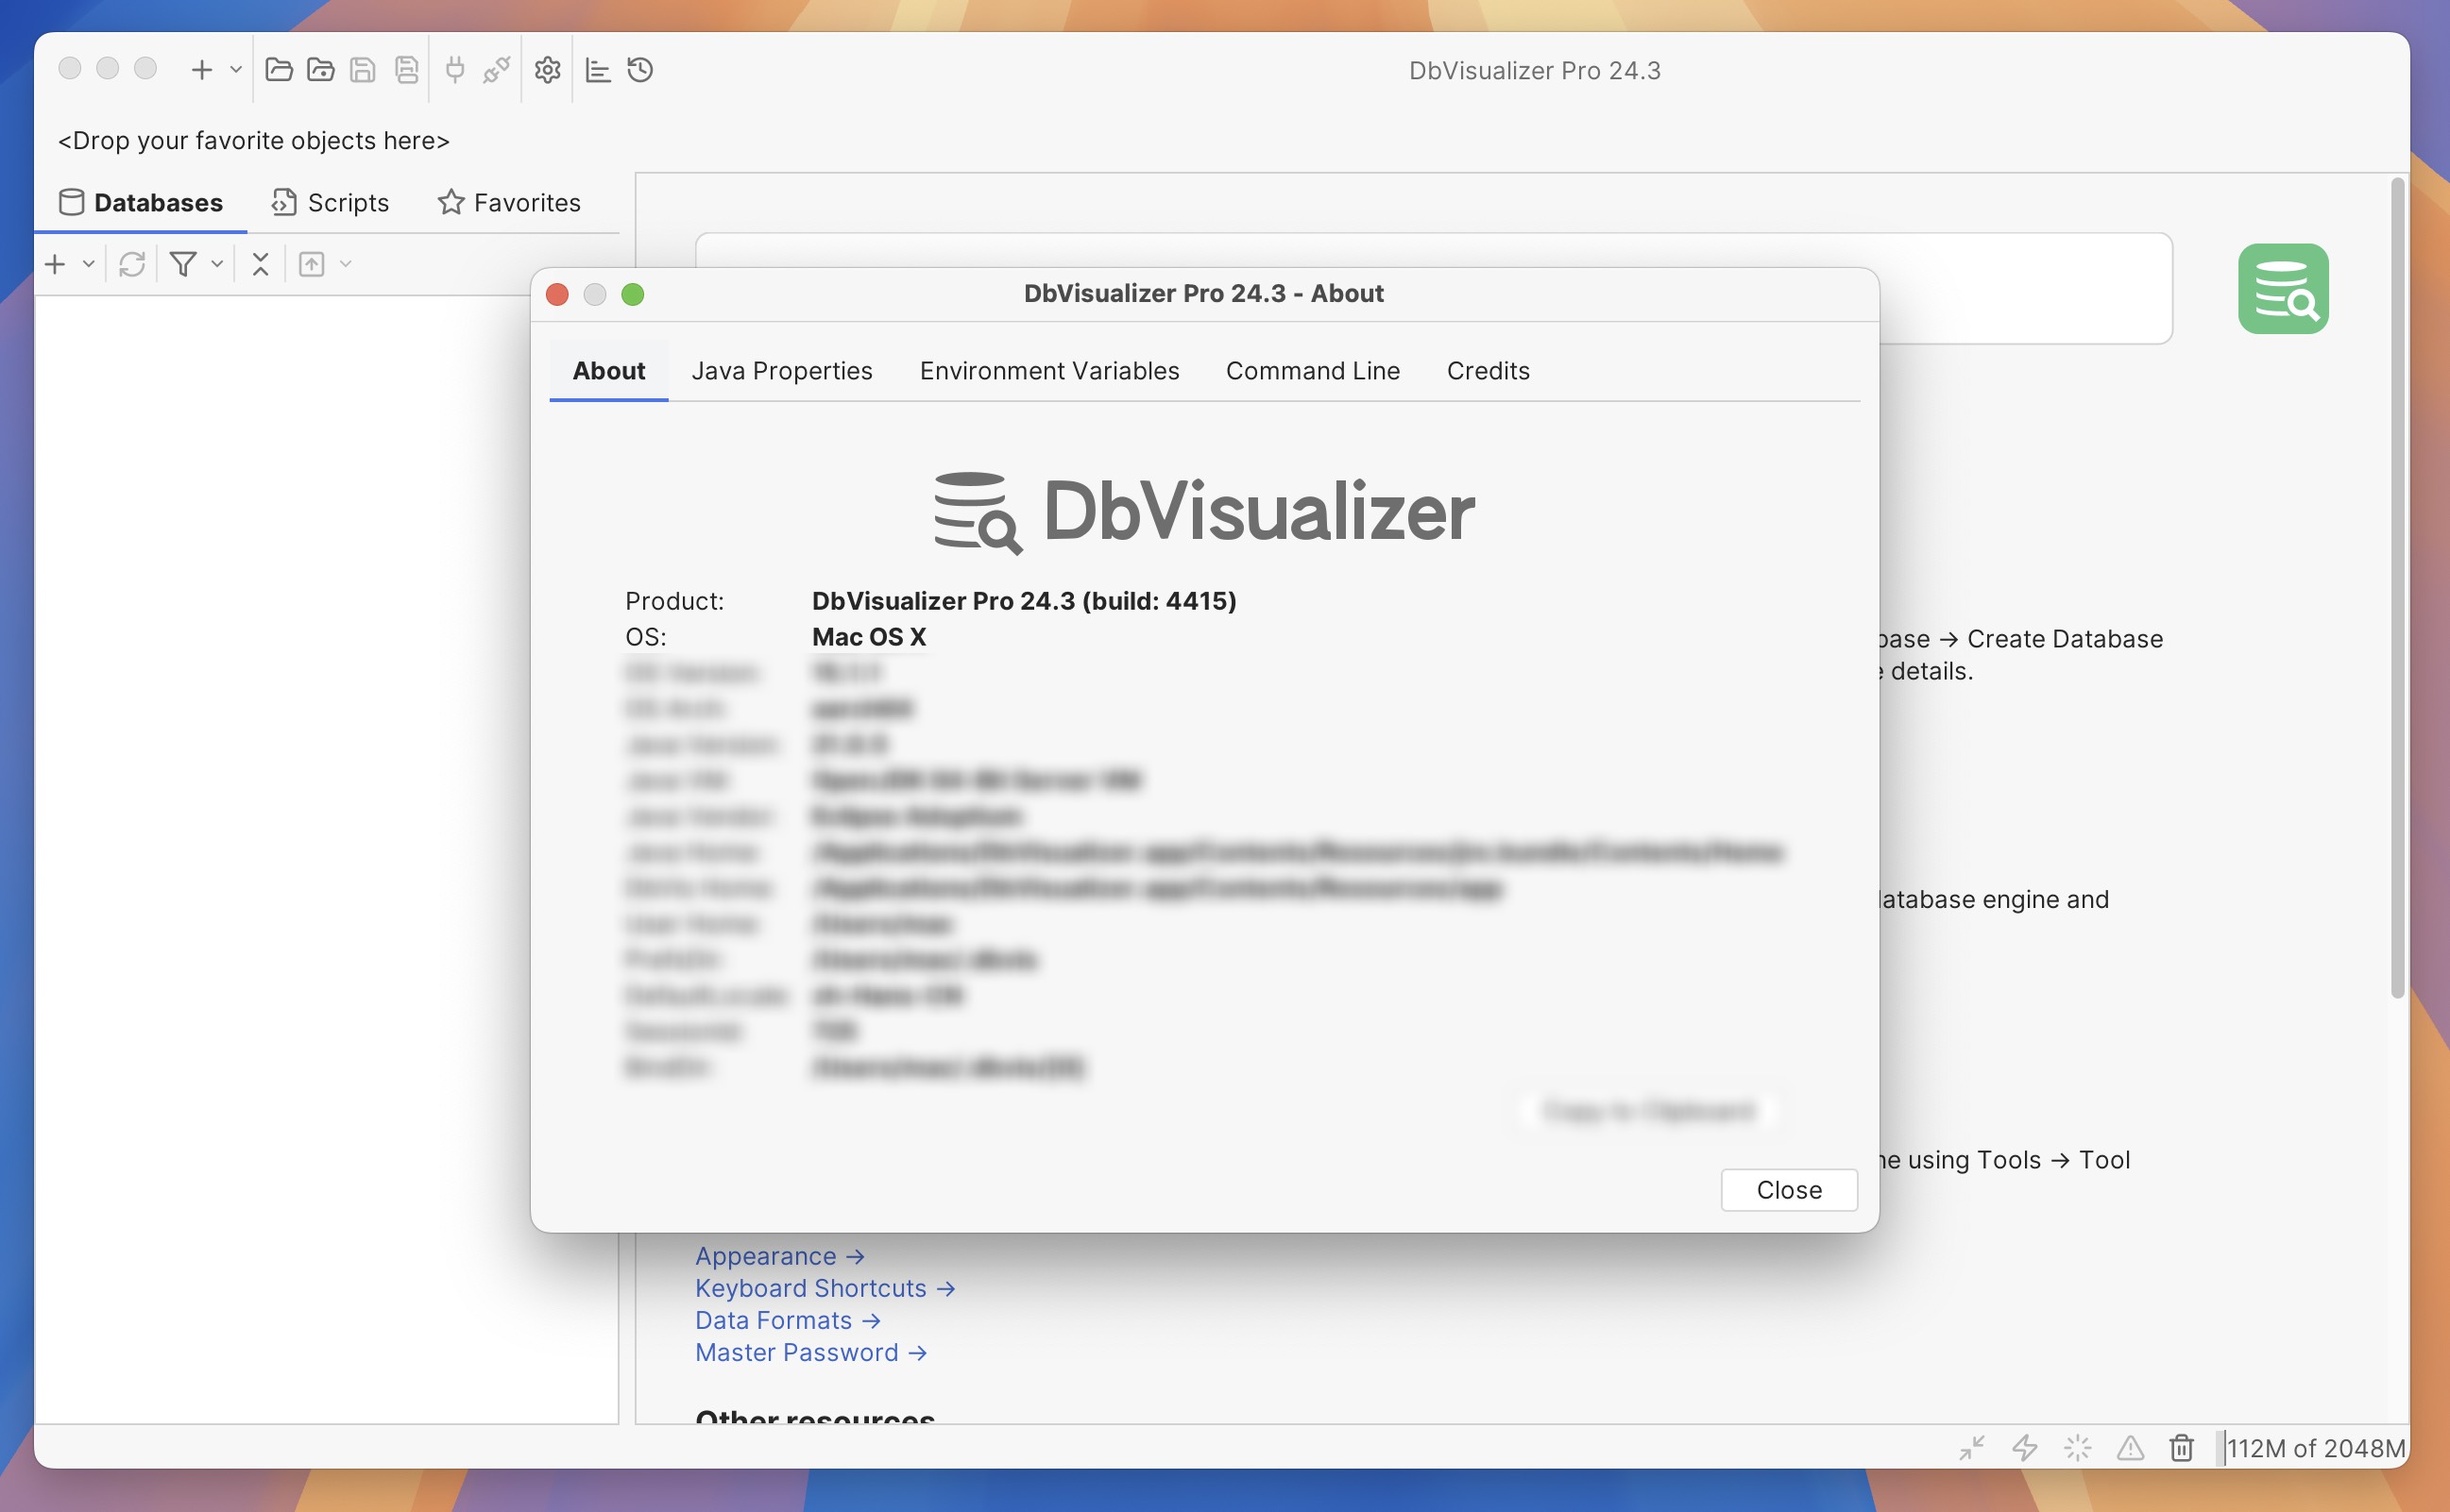Open the Java Properties tab
The height and width of the screenshot is (1512, 2450).
(782, 371)
